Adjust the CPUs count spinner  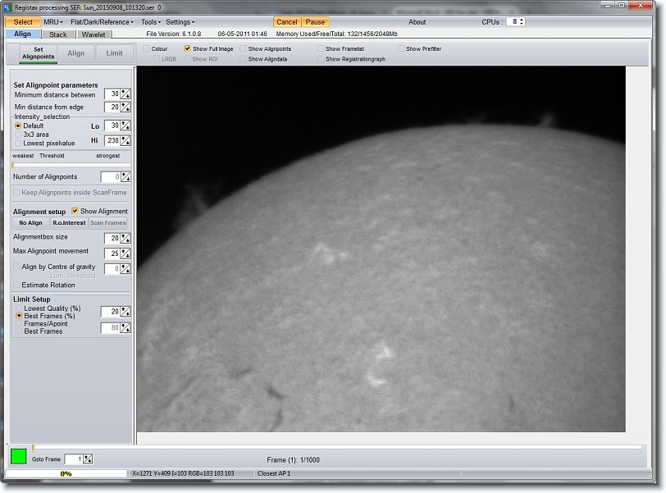click(522, 21)
